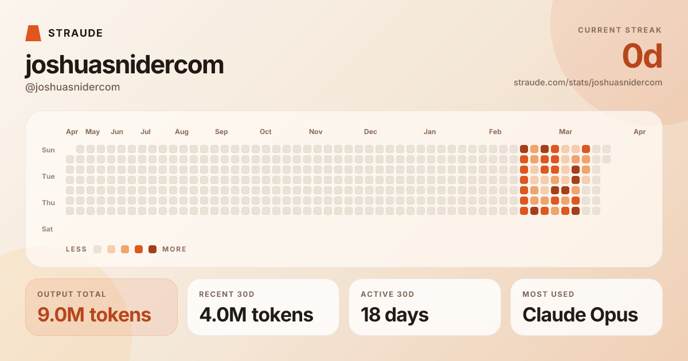Image resolution: width=688 pixels, height=361 pixels.
Task: Pick the middle swatch in the legend
Action: 125,249
